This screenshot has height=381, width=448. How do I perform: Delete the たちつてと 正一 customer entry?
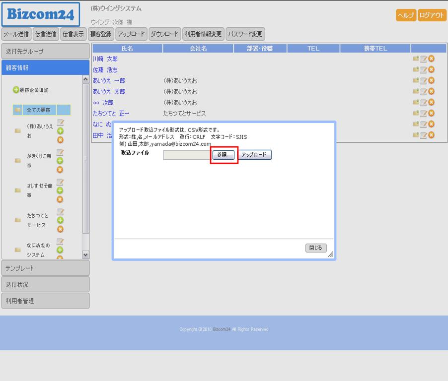(x=431, y=114)
